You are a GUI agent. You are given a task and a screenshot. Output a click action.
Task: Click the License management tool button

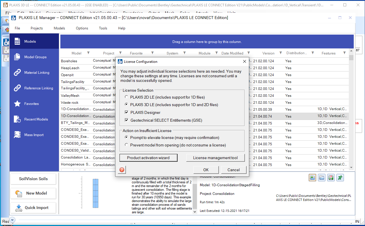215,158
